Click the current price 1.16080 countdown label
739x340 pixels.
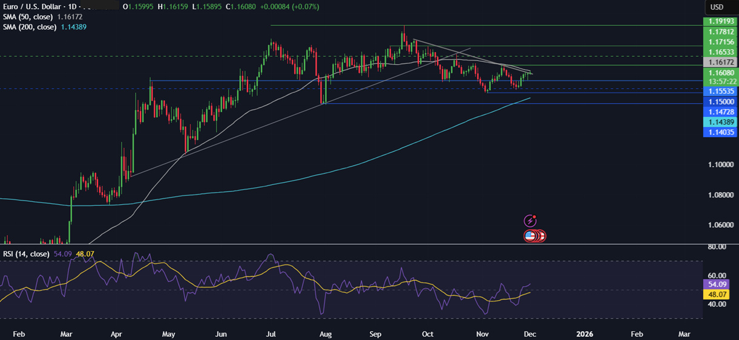(720, 77)
